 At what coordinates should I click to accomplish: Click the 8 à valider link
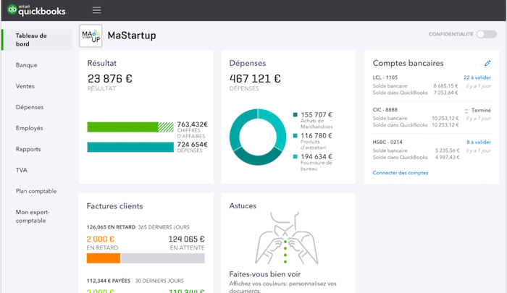pos(479,142)
